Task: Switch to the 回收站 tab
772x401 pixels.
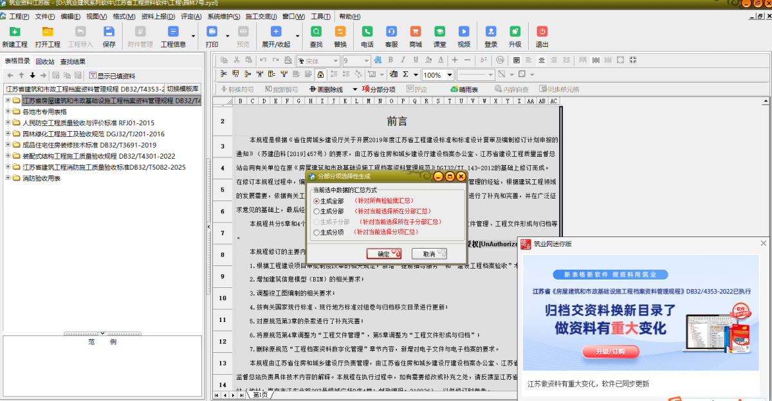Action: coord(44,62)
